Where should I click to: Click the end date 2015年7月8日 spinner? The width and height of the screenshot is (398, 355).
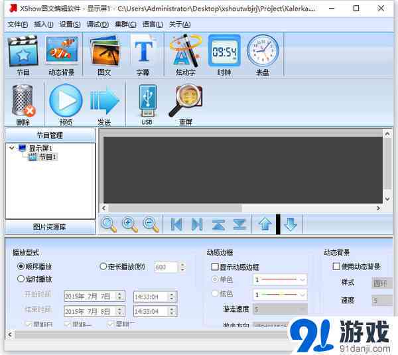click(x=119, y=311)
